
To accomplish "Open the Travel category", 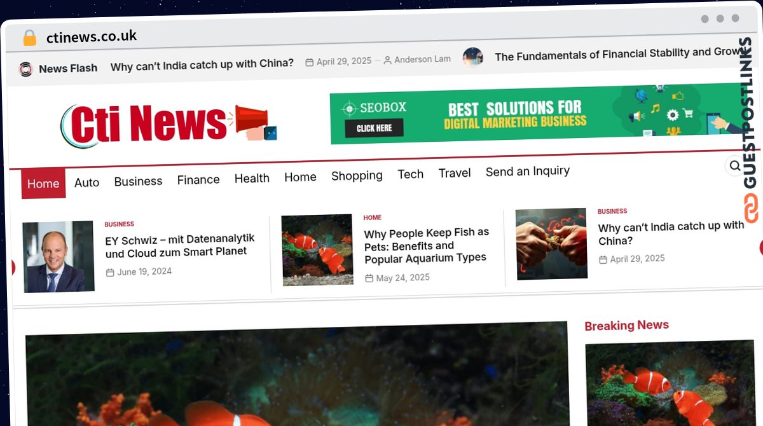I will pos(455,173).
